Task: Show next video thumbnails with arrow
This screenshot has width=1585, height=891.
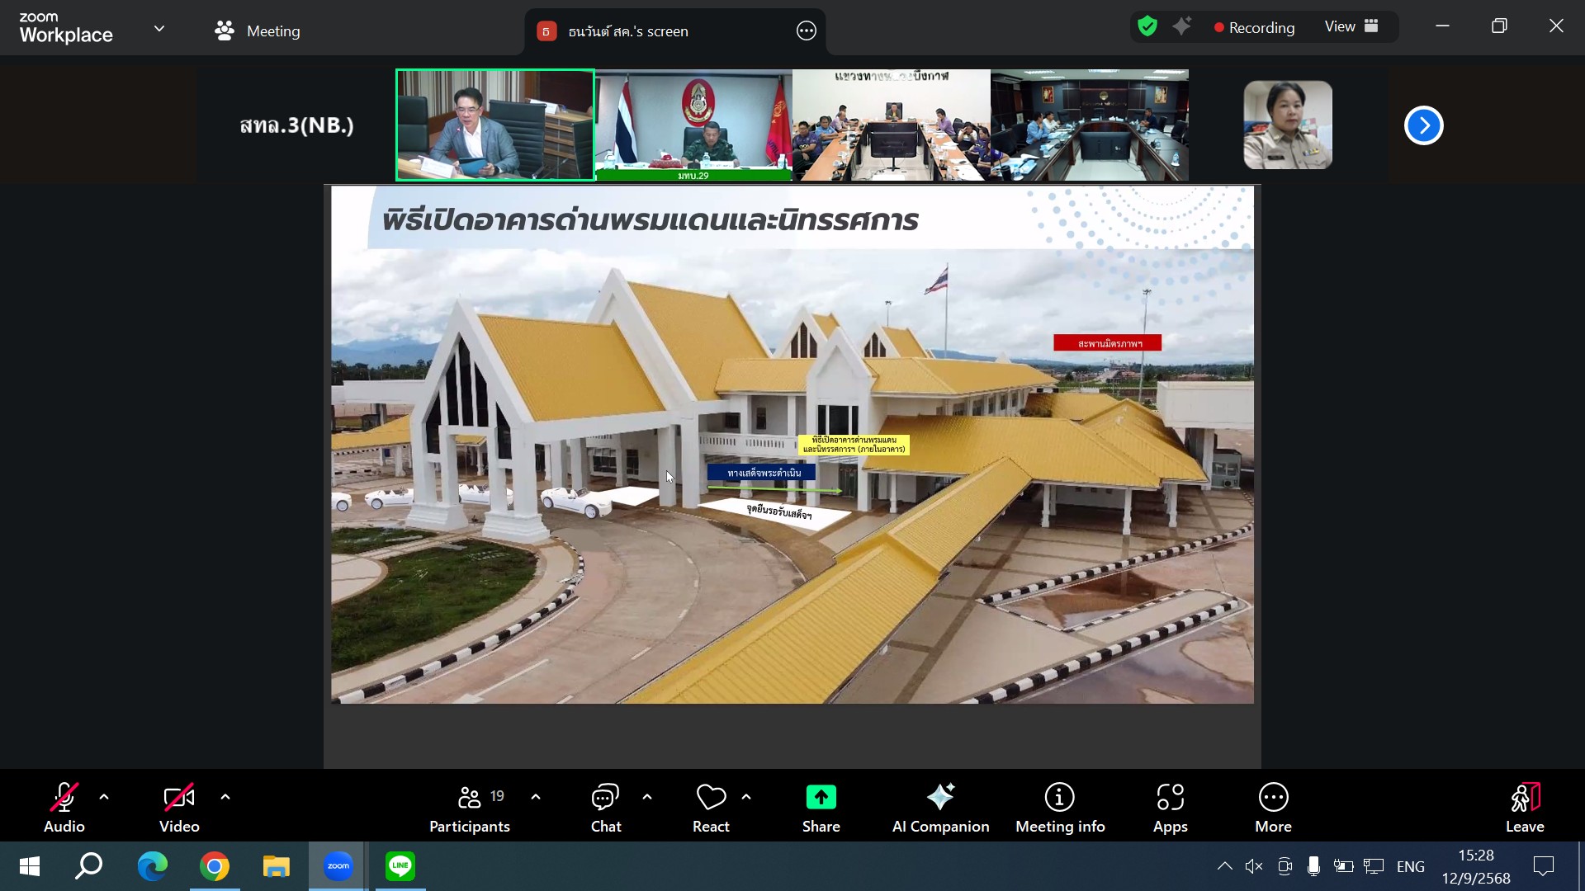Action: 1423,125
